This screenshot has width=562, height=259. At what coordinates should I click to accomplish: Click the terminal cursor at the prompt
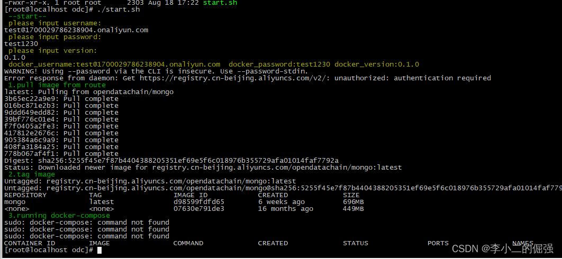[x=99, y=250]
